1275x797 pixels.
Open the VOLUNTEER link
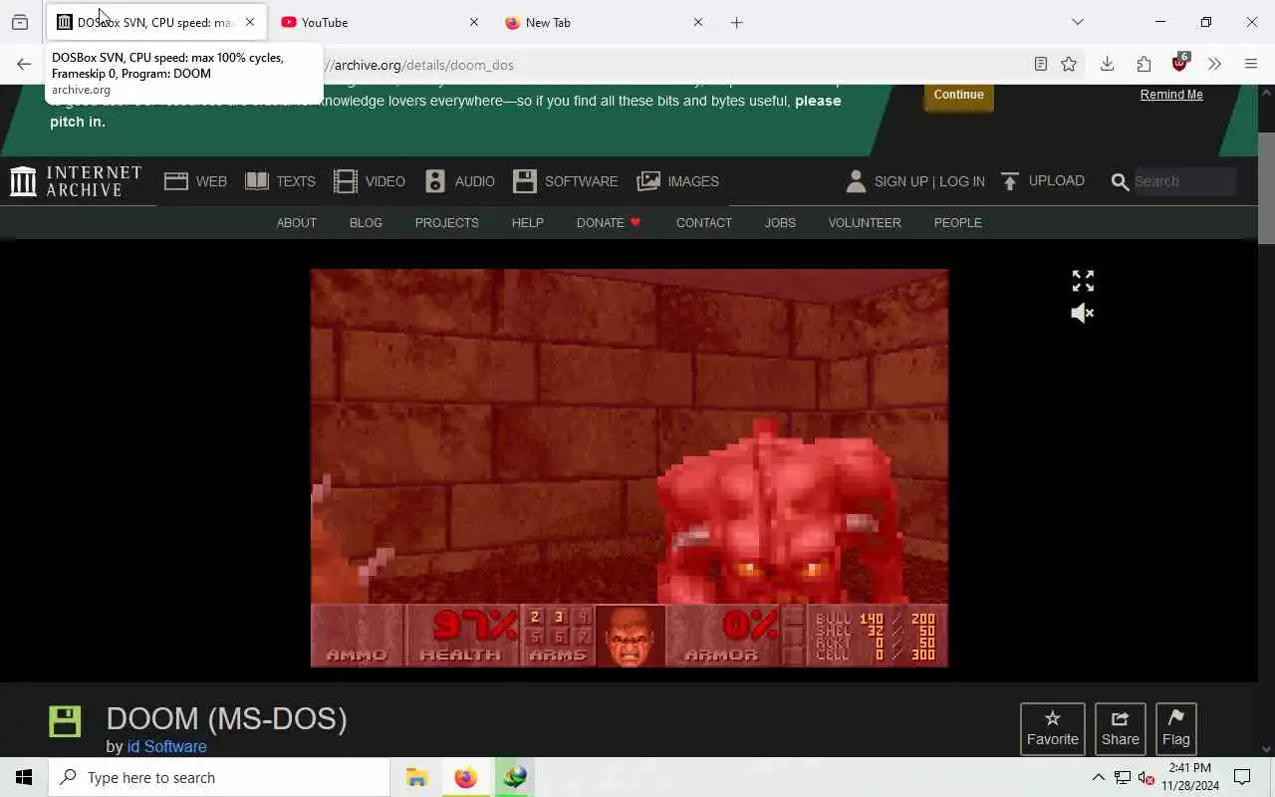865,223
